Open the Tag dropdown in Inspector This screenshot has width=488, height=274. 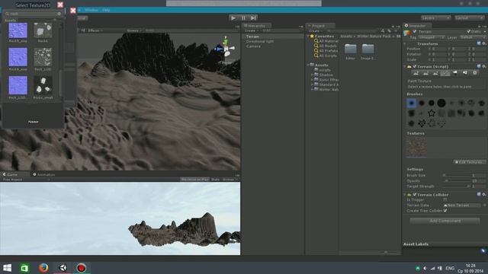[432, 37]
